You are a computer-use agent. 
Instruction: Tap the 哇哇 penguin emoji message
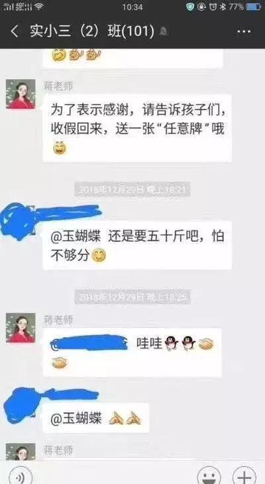[x=132, y=353]
